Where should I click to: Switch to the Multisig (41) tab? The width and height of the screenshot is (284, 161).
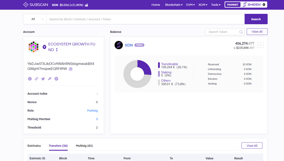pos(84,146)
